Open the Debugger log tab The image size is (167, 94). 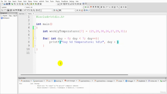[x=129, y=81]
